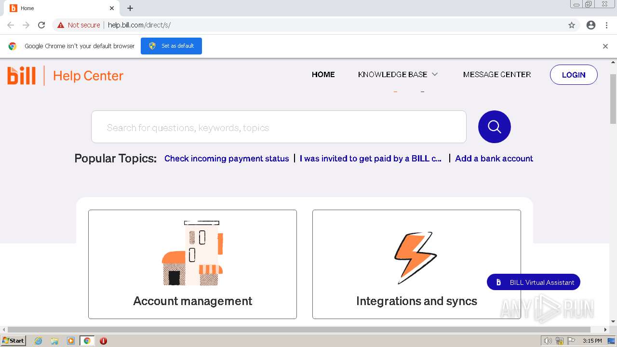Click the show desktop tray icon

click(611, 341)
